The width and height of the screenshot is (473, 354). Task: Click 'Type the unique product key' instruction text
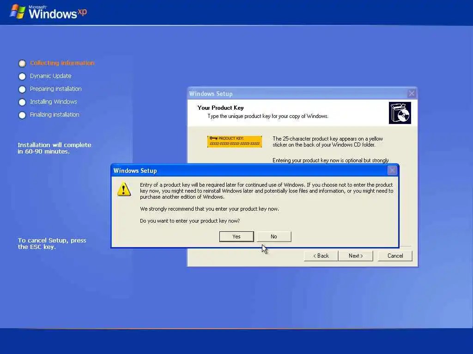268,116
